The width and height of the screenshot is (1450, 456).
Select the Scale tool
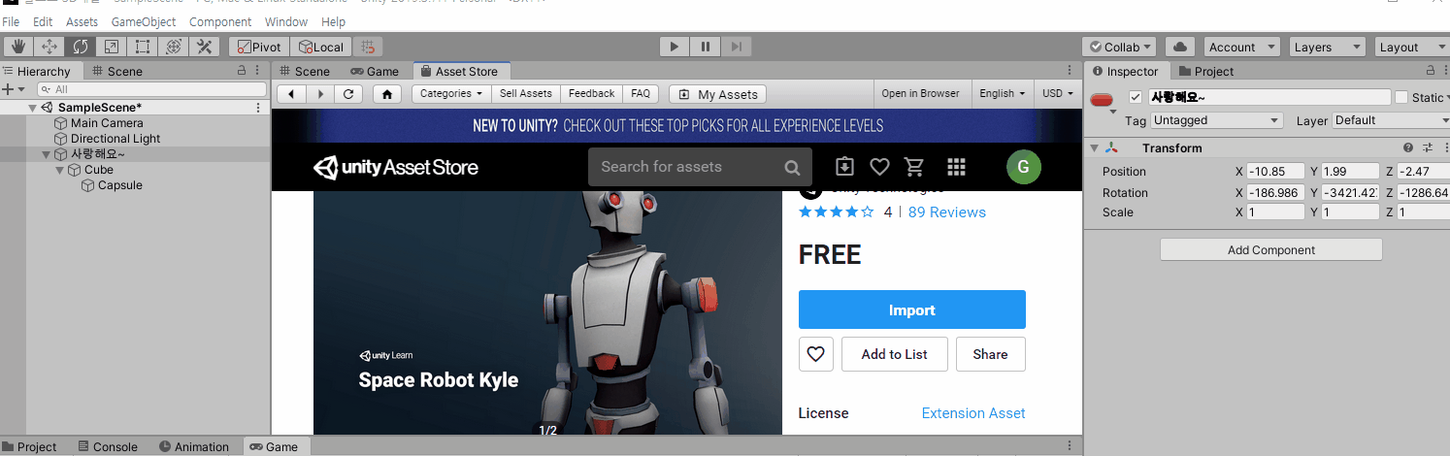pyautogui.click(x=111, y=47)
